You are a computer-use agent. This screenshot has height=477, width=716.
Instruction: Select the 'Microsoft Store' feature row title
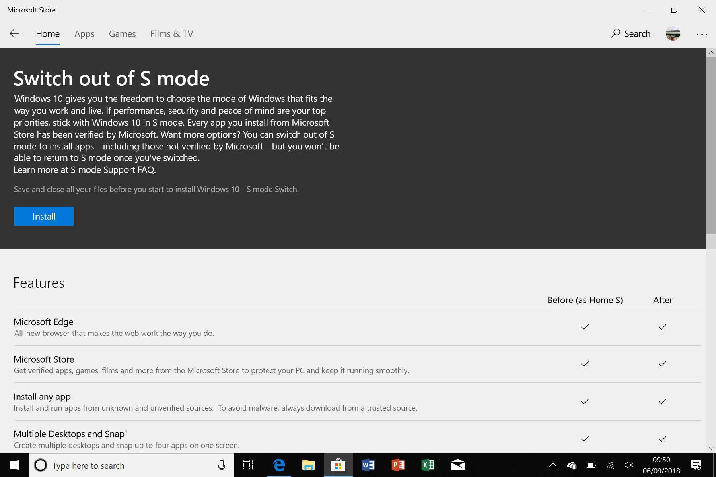44,359
